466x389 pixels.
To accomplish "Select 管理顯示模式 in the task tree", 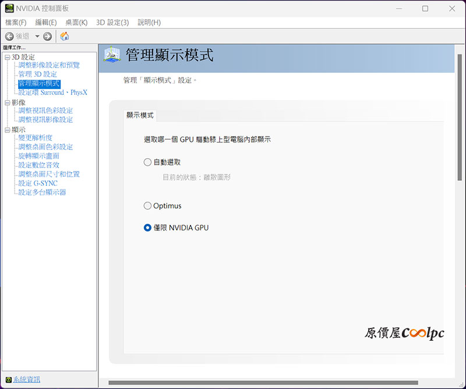I will [39, 84].
